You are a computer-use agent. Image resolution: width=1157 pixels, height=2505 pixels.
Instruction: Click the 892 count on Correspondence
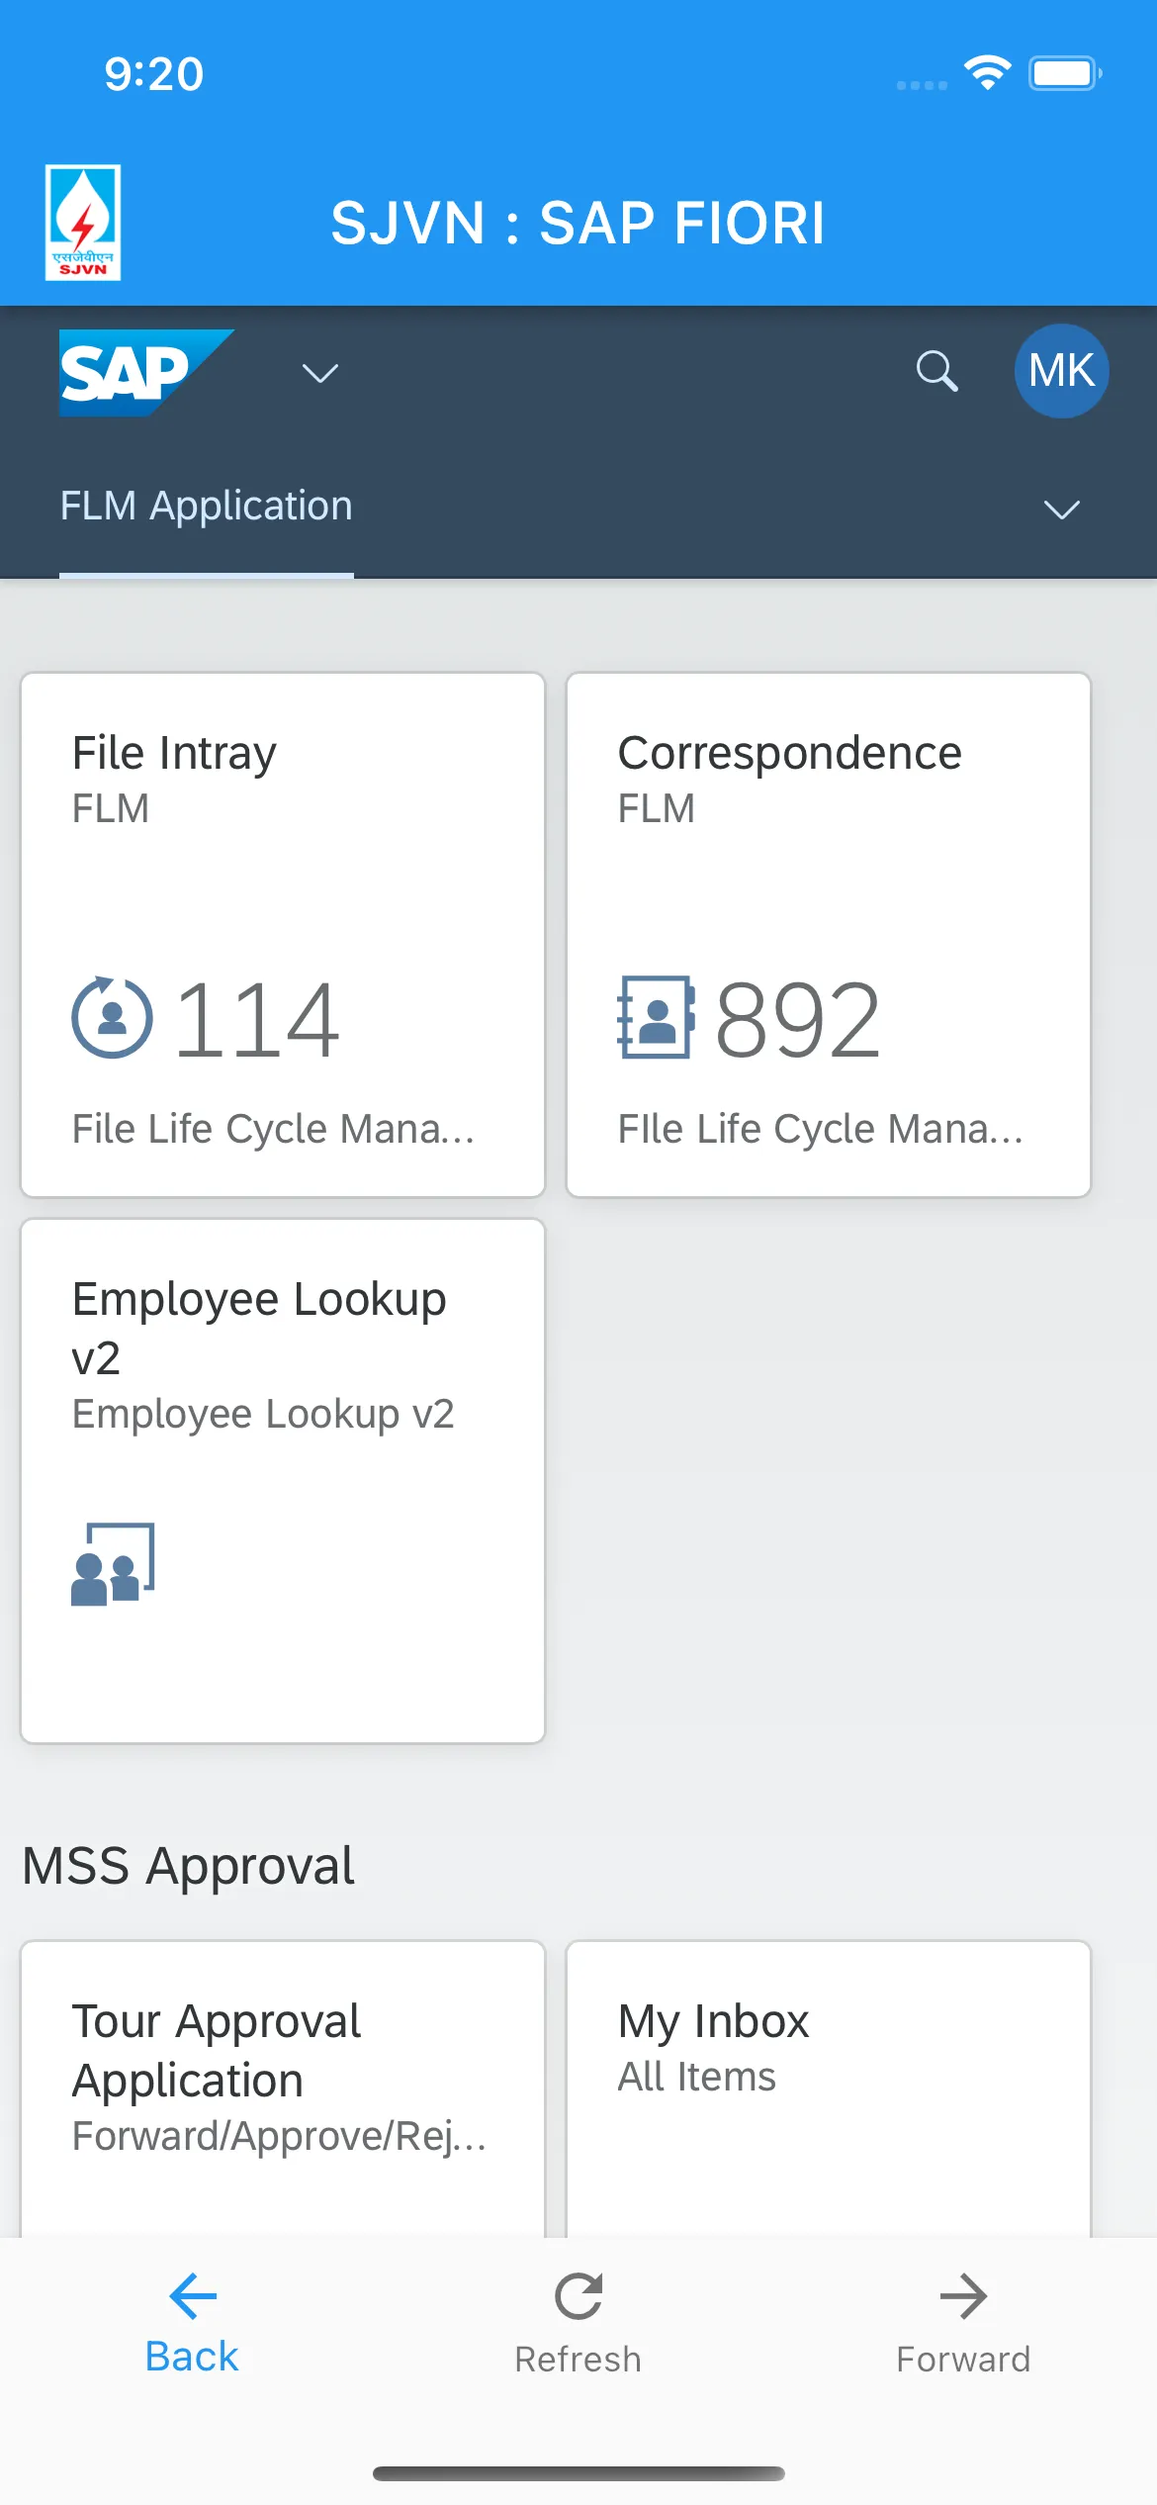[798, 1019]
